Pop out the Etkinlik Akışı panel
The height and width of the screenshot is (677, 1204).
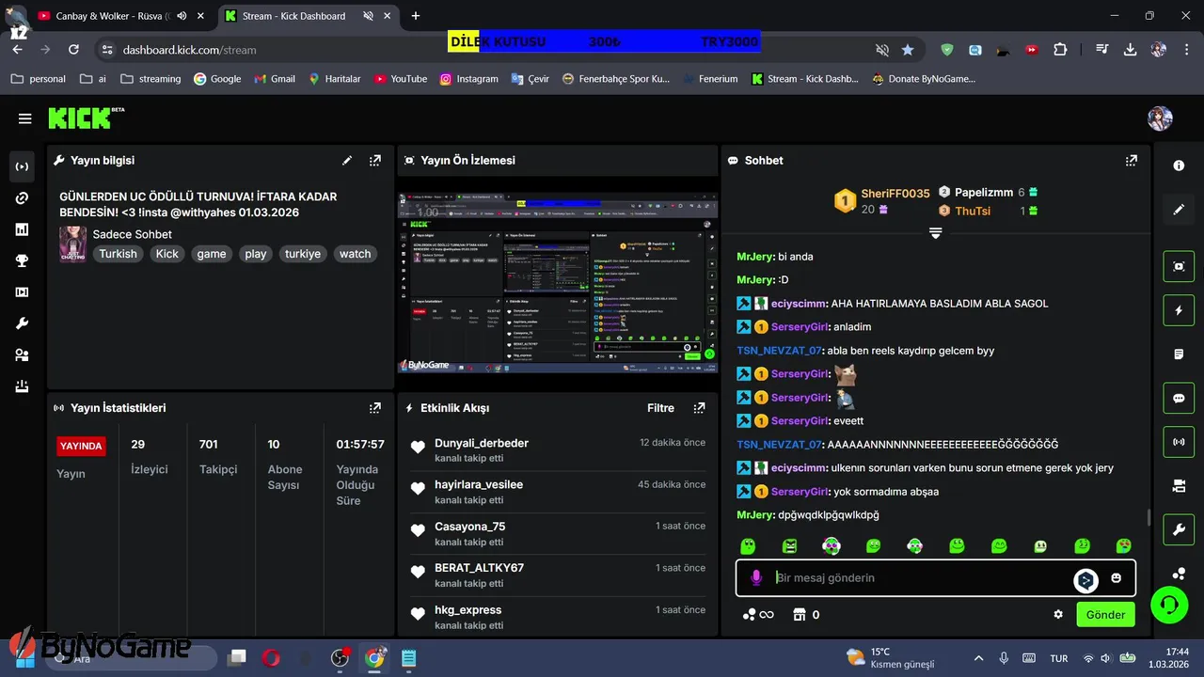[x=699, y=408]
